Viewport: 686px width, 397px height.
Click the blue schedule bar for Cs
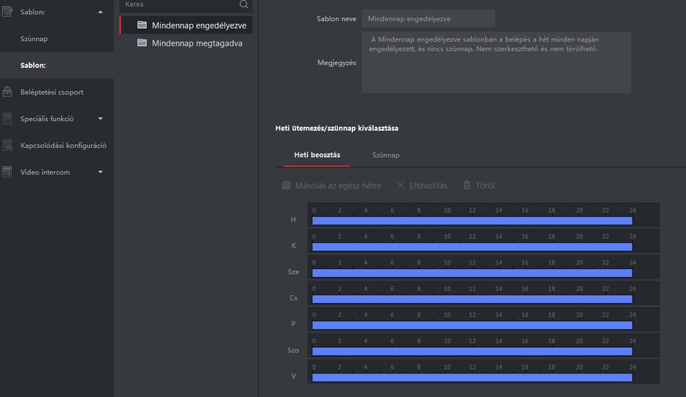(x=472, y=299)
